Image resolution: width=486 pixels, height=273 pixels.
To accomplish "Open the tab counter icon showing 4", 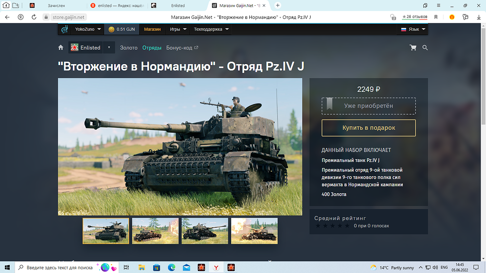I will 6,5.
